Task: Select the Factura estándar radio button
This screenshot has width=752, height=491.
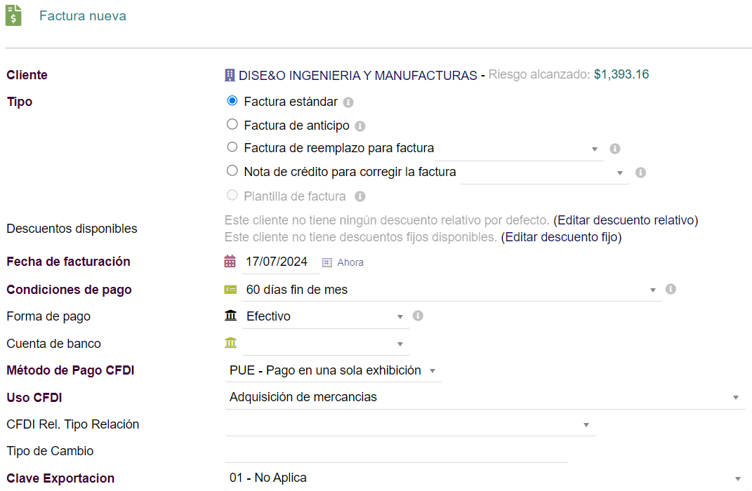Action: [x=232, y=101]
